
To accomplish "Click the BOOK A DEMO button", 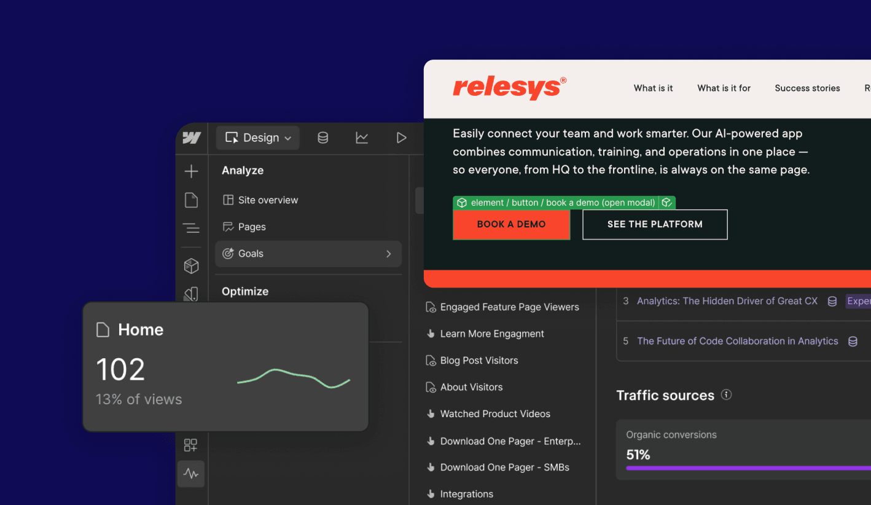I will (x=511, y=224).
